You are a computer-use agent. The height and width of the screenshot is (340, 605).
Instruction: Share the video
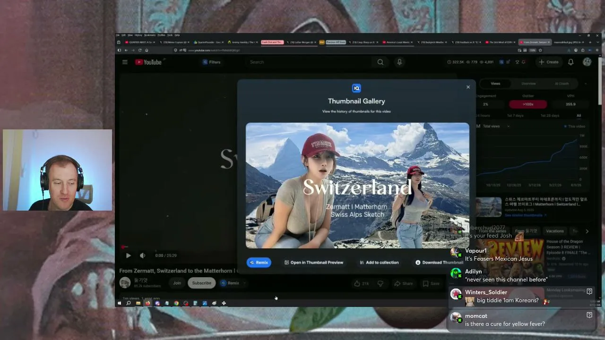tap(404, 283)
